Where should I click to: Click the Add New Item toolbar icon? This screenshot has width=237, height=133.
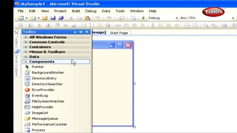pyautogui.click(x=33, y=18)
